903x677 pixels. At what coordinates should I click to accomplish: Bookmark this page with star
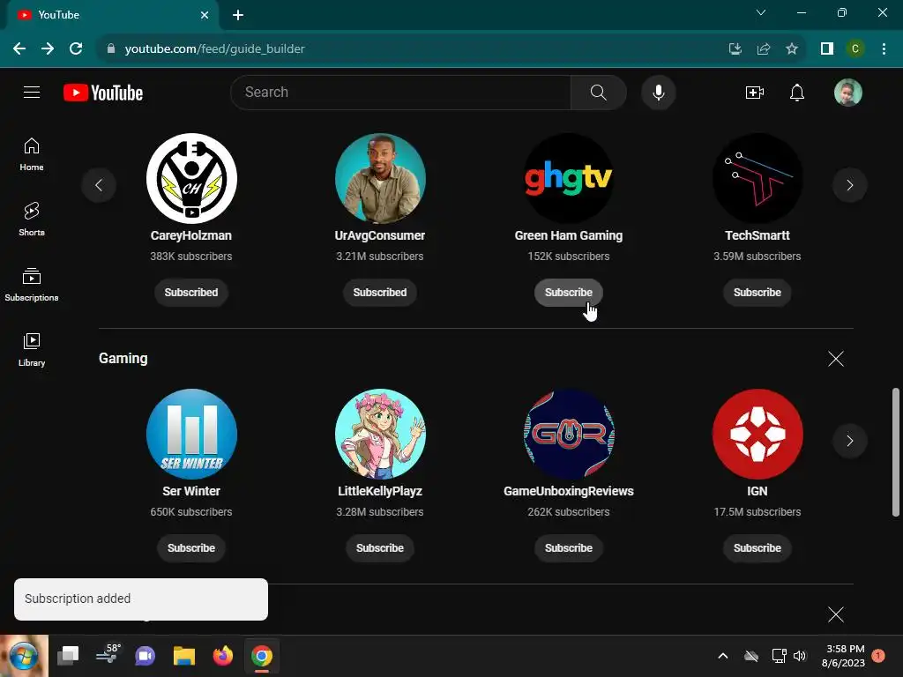click(792, 48)
